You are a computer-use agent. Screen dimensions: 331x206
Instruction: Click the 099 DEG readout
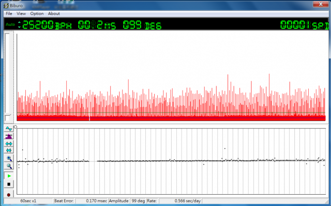[x=142, y=25]
